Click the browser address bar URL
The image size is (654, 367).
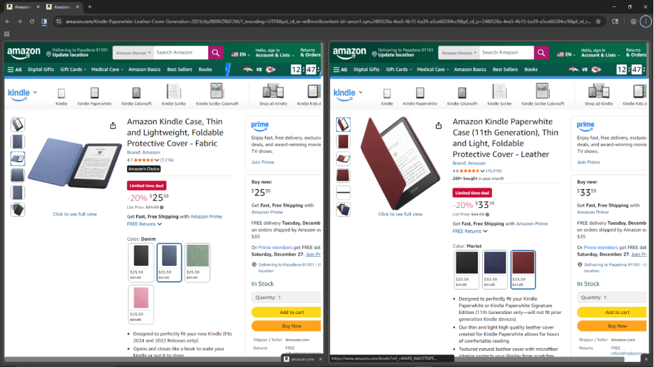click(328, 21)
